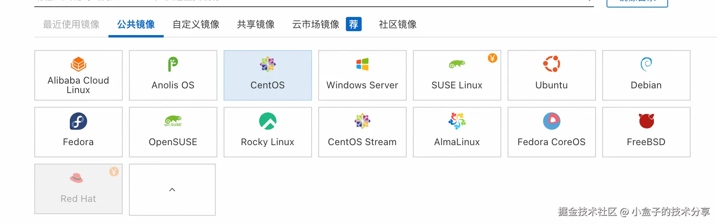The image size is (717, 224).
Task: Click the FreeBSD devil icon
Action: coord(646,121)
